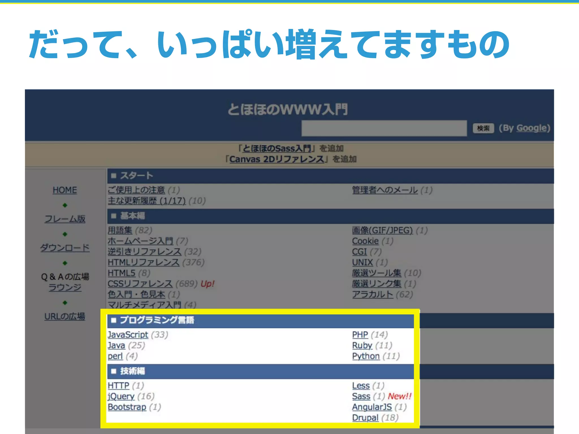
Task: Open CSSリファレンス link marked Up
Action: pyautogui.click(x=140, y=284)
